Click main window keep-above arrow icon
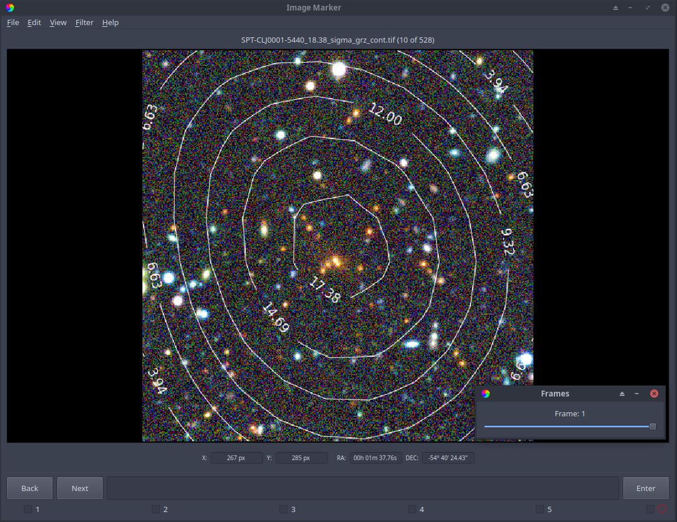The image size is (677, 522). pos(616,8)
